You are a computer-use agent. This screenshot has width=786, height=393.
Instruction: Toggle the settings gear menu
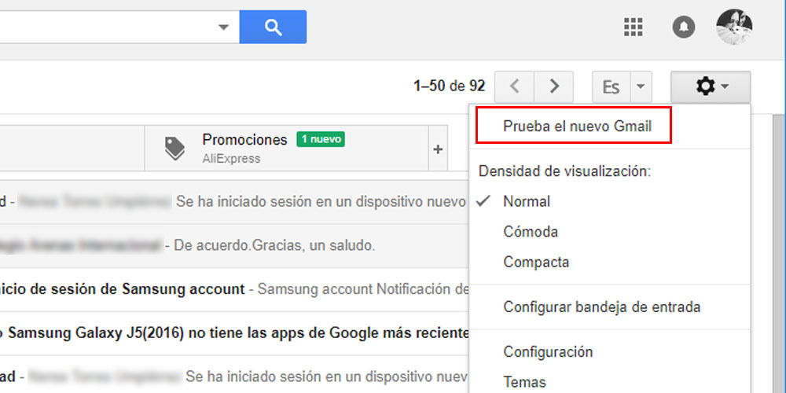tap(711, 86)
